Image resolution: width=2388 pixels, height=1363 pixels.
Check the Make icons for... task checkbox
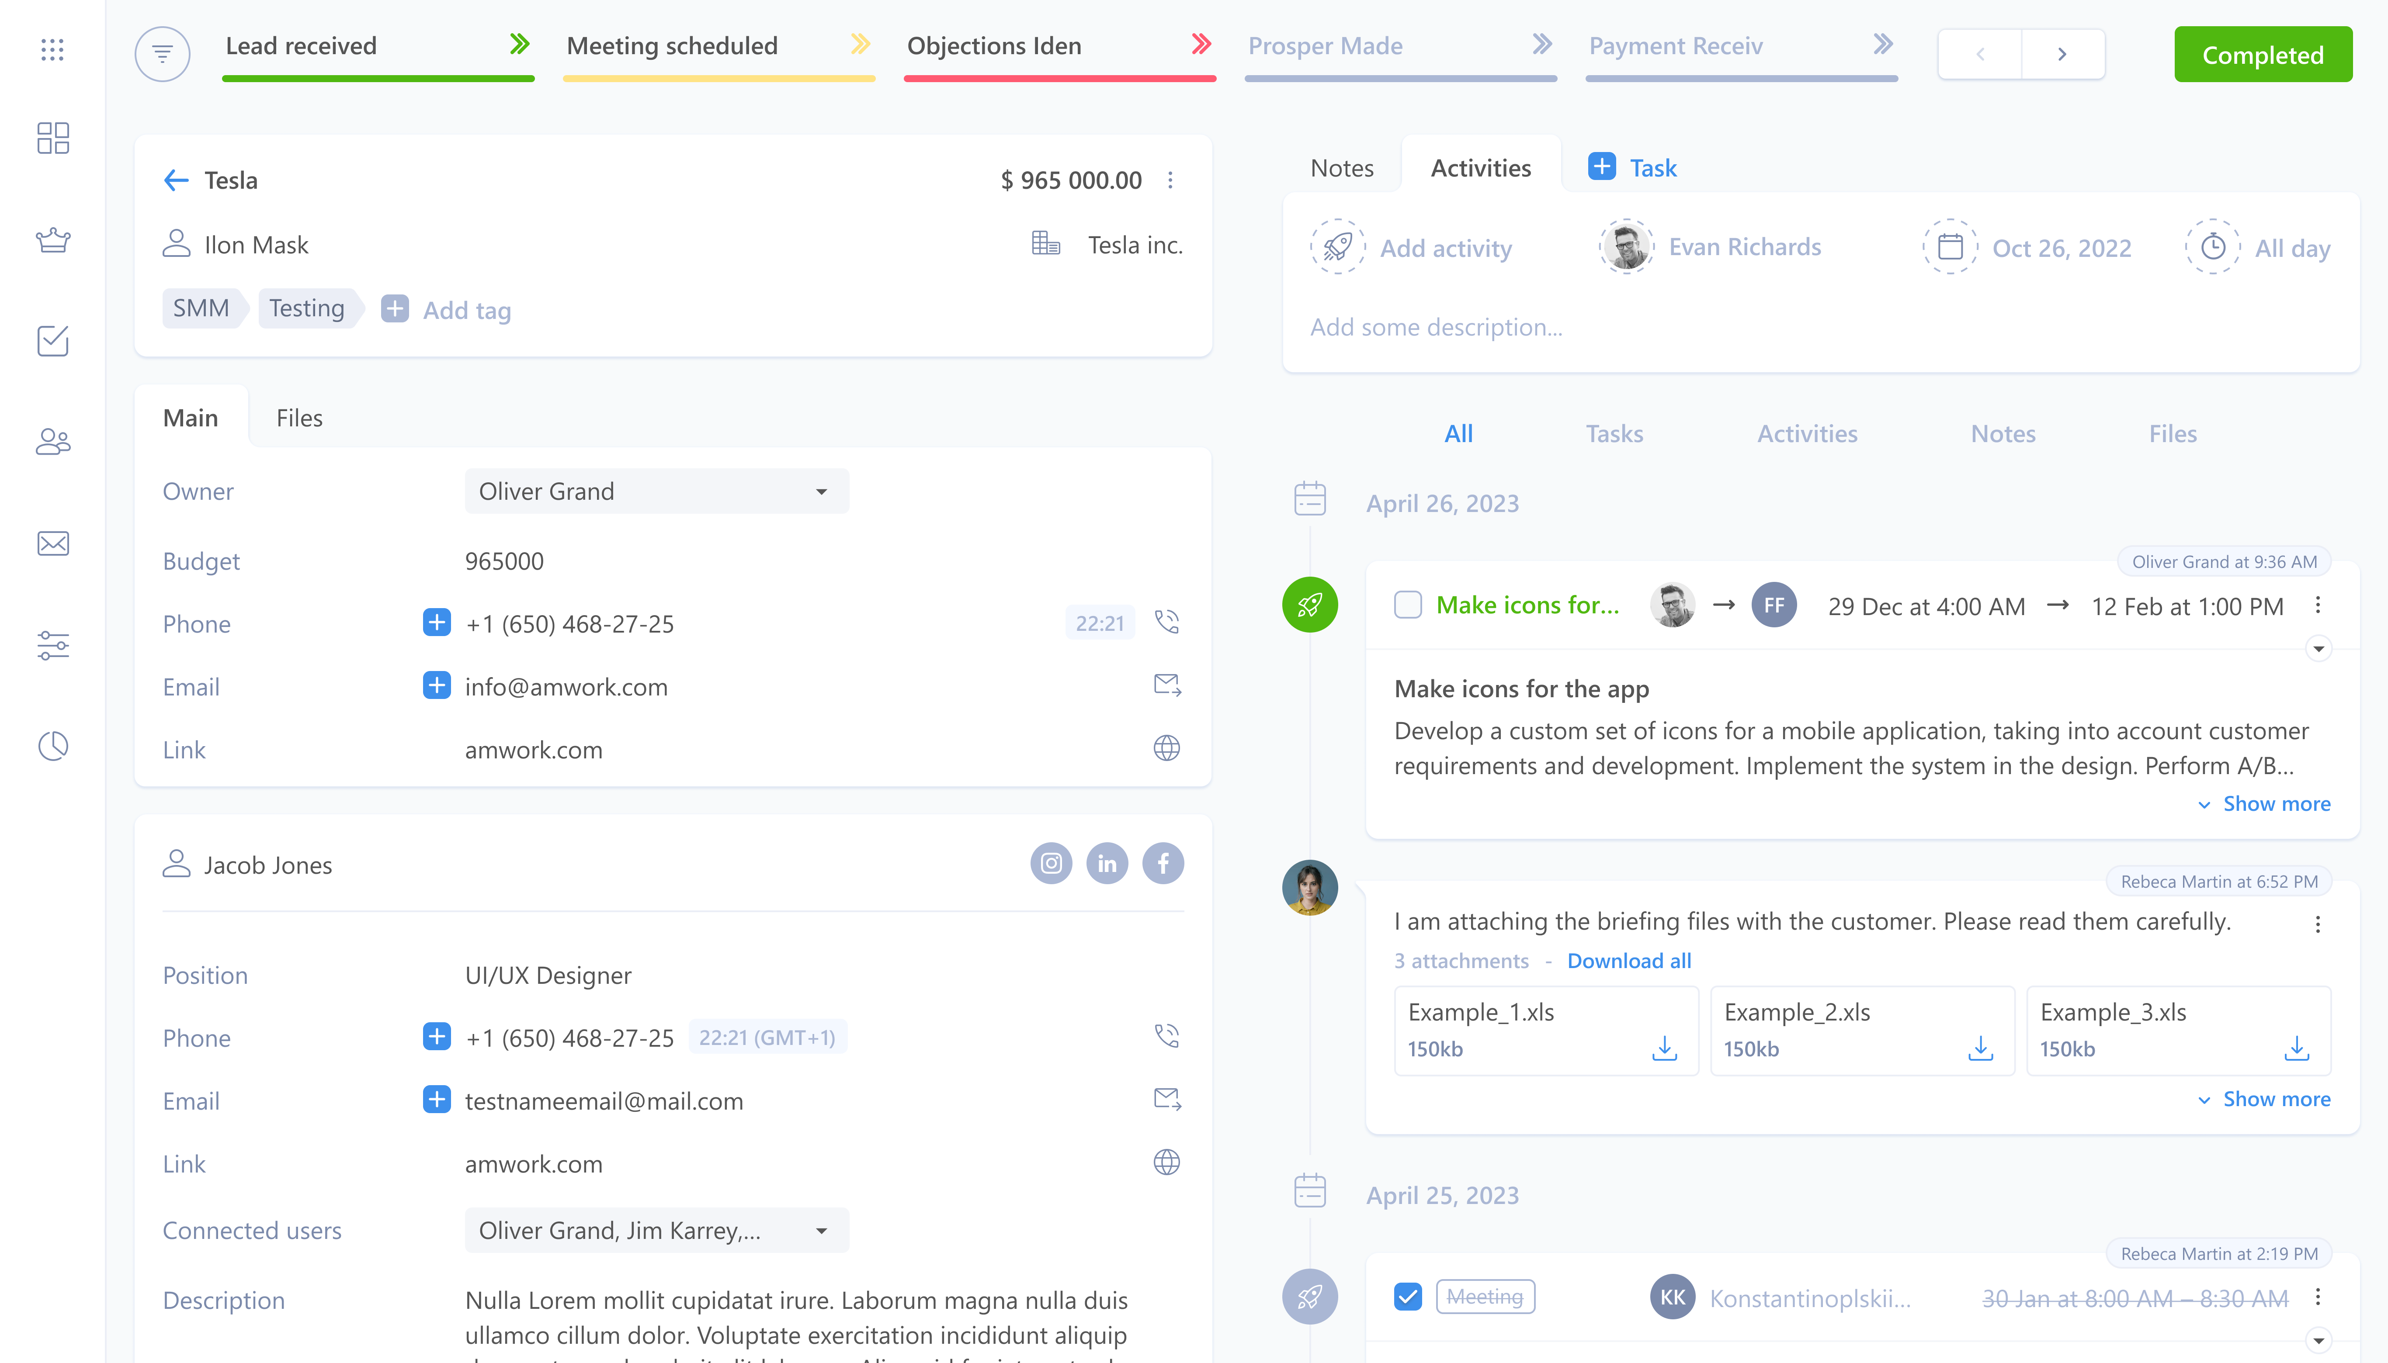point(1408,605)
